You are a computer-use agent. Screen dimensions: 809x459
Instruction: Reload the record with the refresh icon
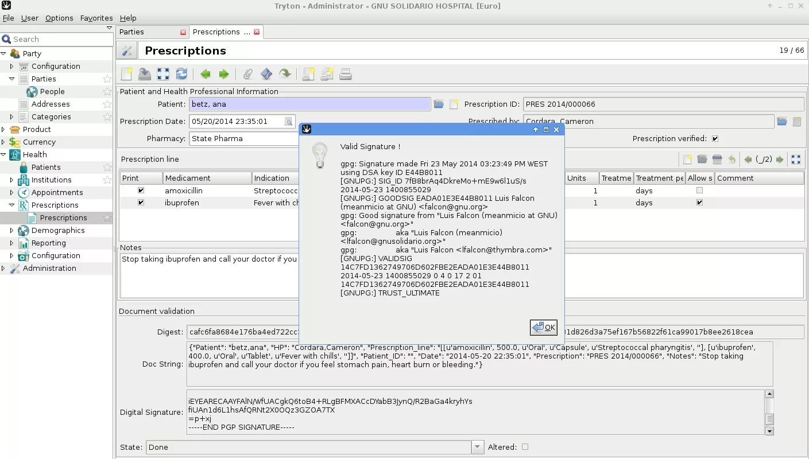tap(181, 74)
